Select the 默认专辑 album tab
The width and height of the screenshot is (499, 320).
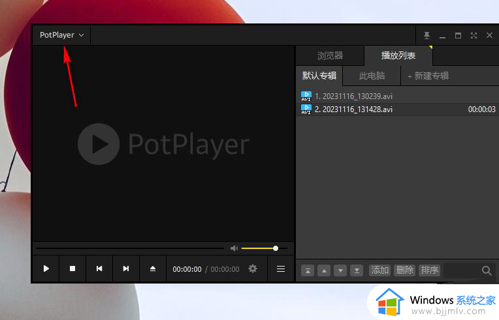click(x=319, y=76)
